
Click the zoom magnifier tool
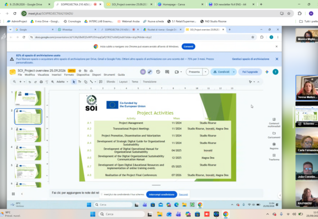pyautogui.click(x=52, y=82)
